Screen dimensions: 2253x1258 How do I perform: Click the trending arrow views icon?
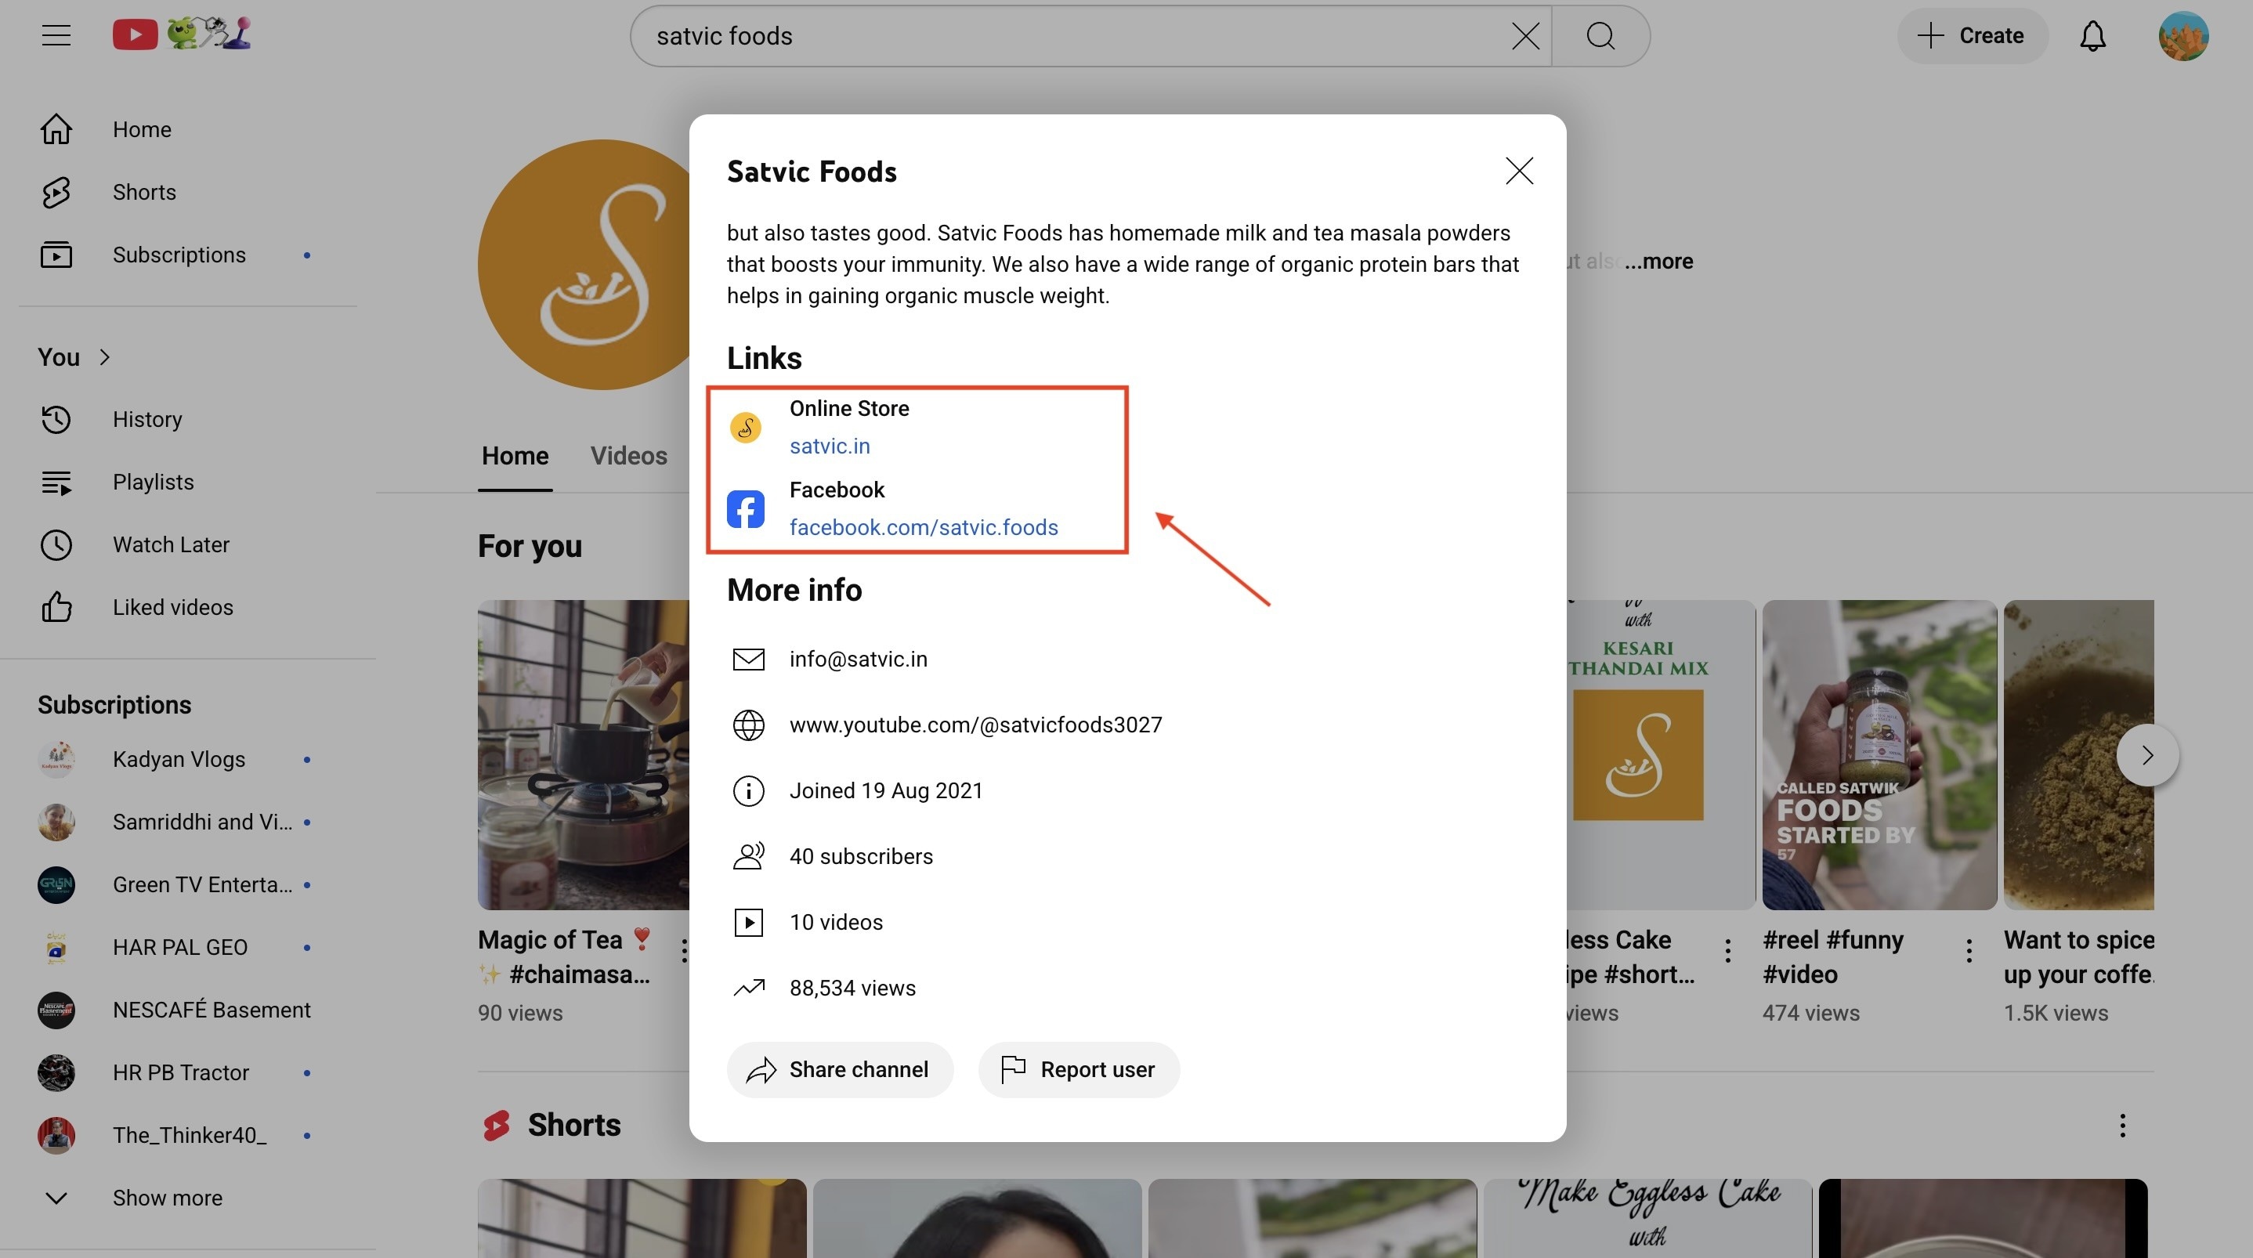749,989
